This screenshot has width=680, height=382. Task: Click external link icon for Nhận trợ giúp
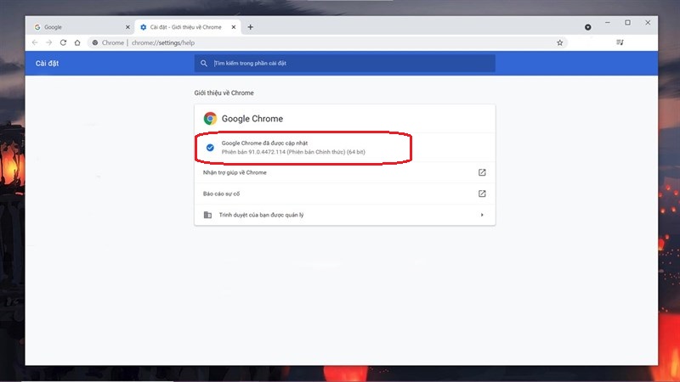coord(482,172)
